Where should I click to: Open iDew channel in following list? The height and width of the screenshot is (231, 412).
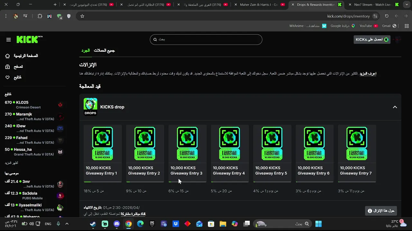[x=34, y=128]
